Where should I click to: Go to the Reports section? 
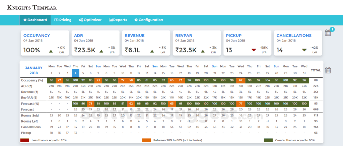click(118, 20)
